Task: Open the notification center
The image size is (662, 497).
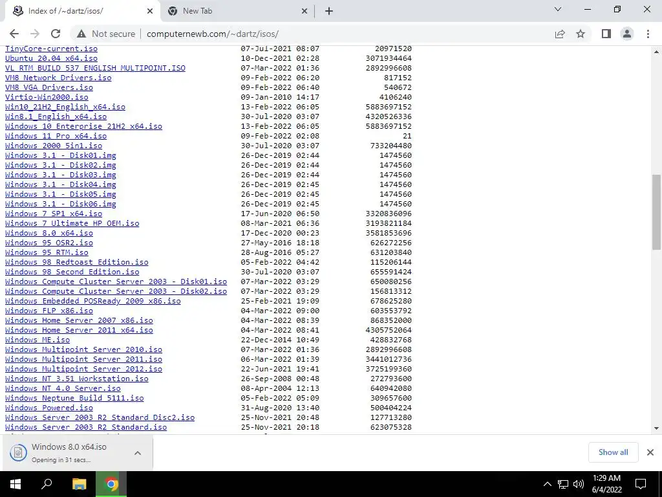Action: 641,484
